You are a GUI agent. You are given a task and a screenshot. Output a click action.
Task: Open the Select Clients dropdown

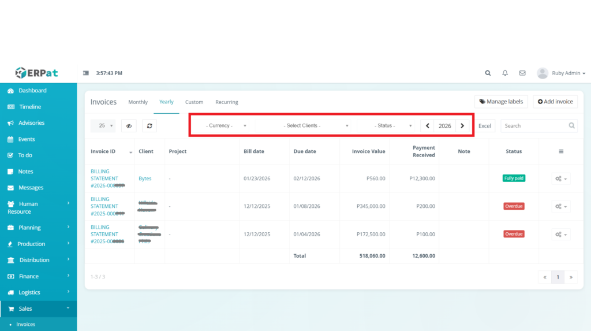[306, 125]
